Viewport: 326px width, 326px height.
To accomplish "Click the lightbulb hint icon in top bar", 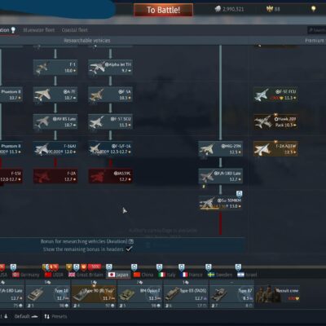I will [314, 9].
